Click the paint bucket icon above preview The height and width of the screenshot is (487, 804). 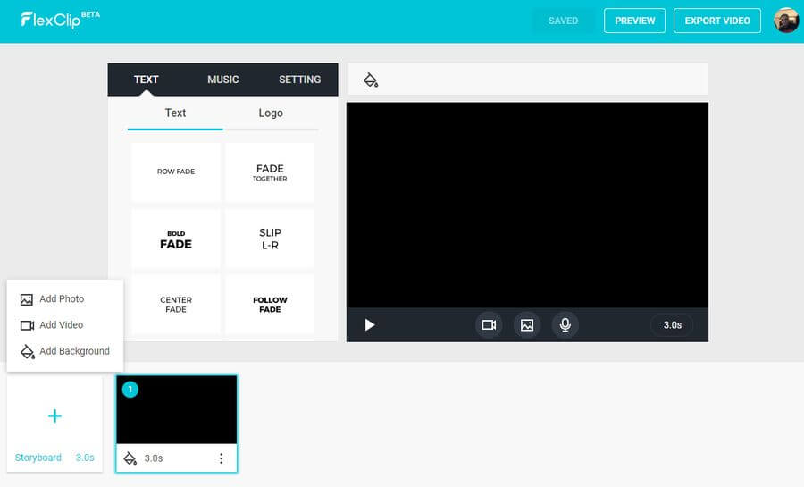click(x=371, y=80)
